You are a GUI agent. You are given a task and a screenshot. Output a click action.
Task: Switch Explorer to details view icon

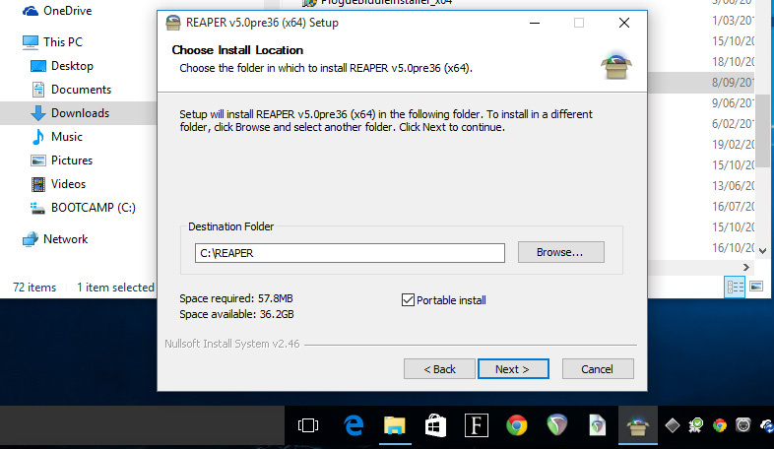click(735, 288)
